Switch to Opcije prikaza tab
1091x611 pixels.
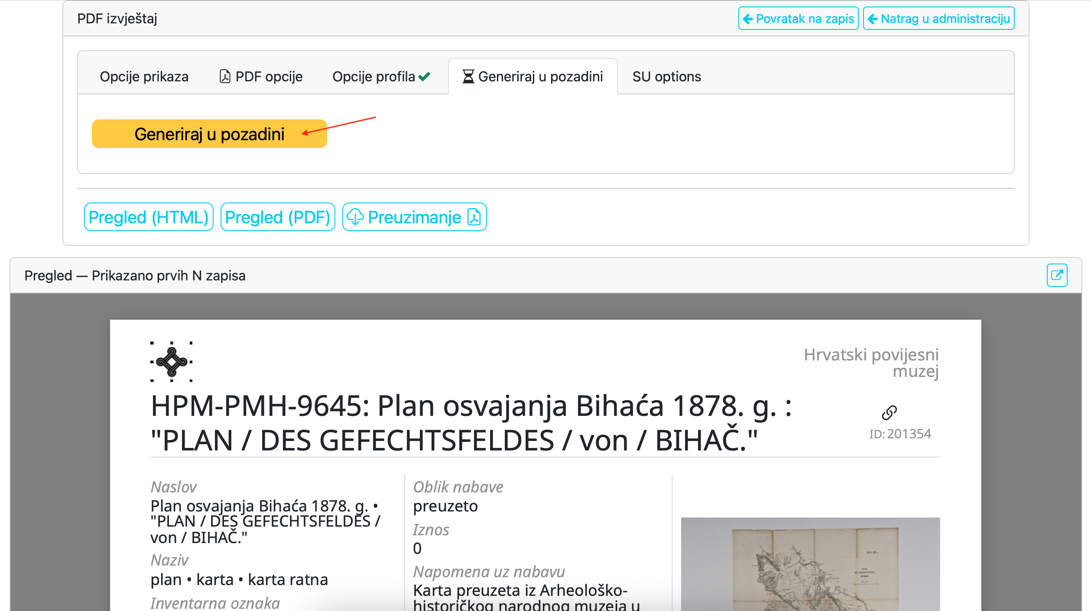(144, 77)
